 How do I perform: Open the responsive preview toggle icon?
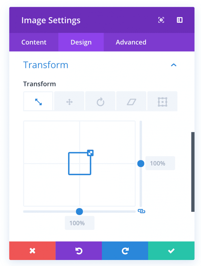[161, 20]
